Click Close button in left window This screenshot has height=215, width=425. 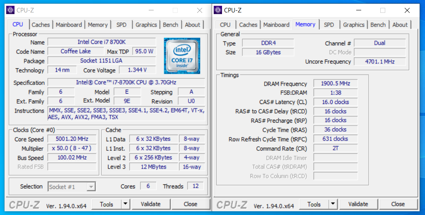pos(191,204)
